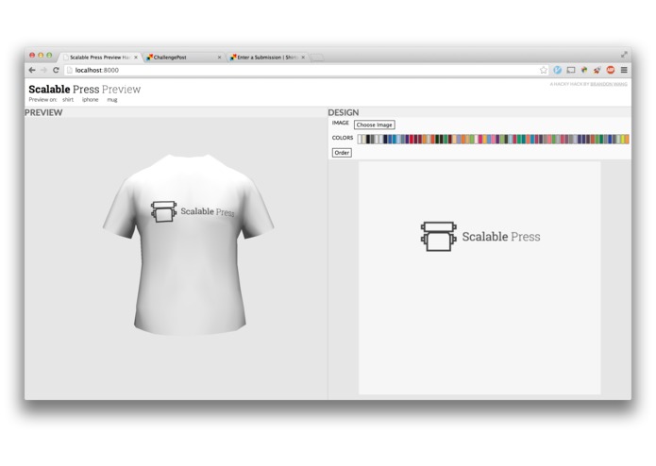Switch to the Scalable Press Preview tab
This screenshot has height=466, width=656.
pyautogui.click(x=100, y=58)
